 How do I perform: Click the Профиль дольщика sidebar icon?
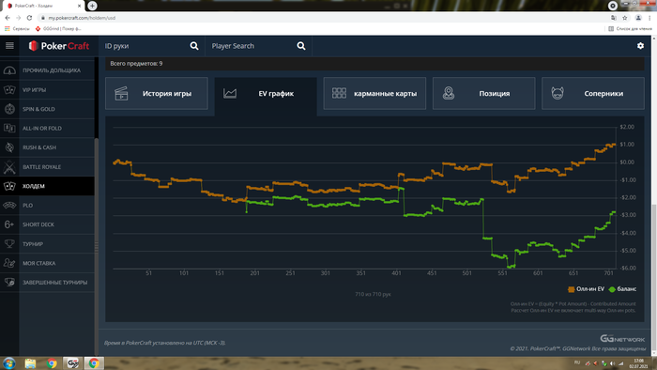click(x=9, y=70)
